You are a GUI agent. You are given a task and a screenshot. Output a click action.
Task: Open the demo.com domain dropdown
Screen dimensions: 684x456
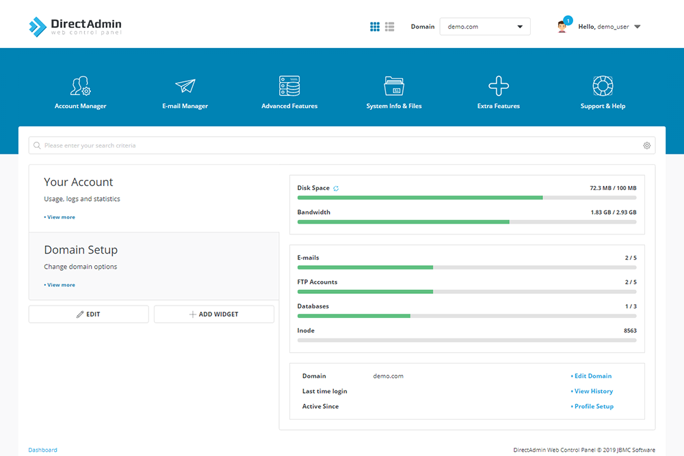[x=485, y=27]
